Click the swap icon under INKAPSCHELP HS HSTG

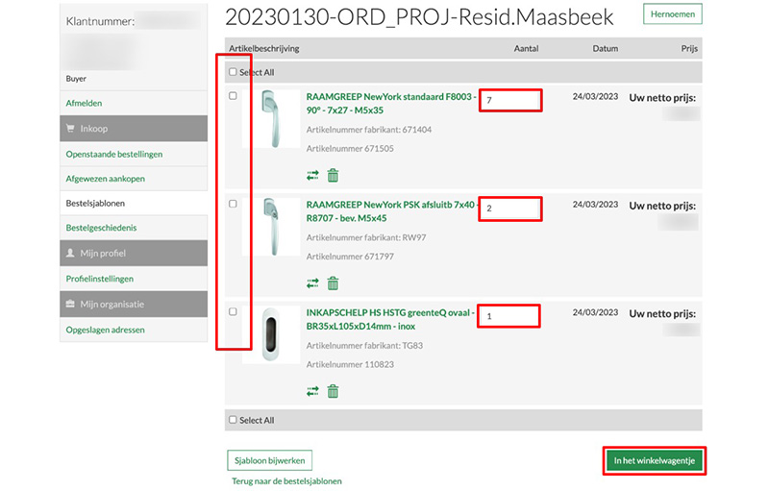pyautogui.click(x=312, y=391)
